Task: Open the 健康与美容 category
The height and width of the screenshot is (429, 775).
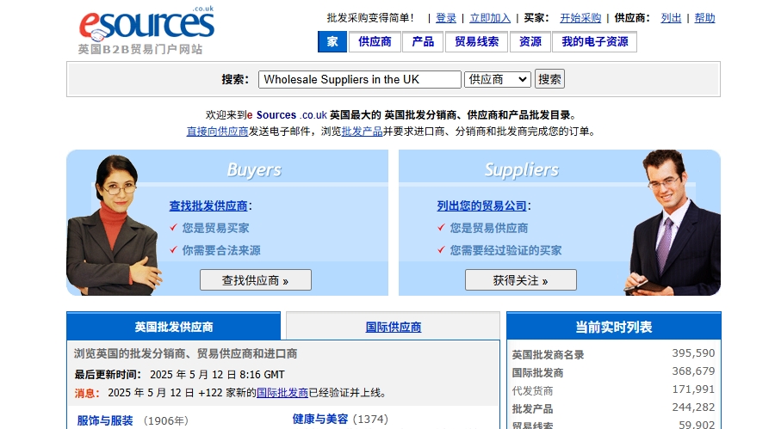Action: tap(320, 420)
